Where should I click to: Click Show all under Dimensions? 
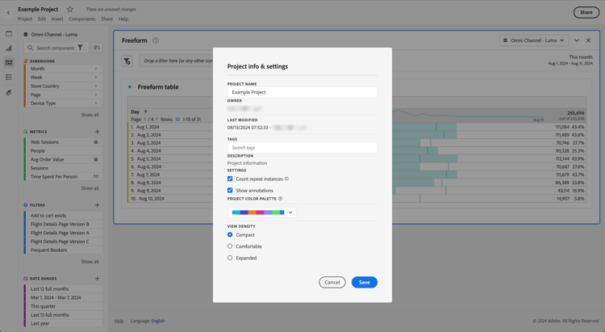(x=90, y=115)
